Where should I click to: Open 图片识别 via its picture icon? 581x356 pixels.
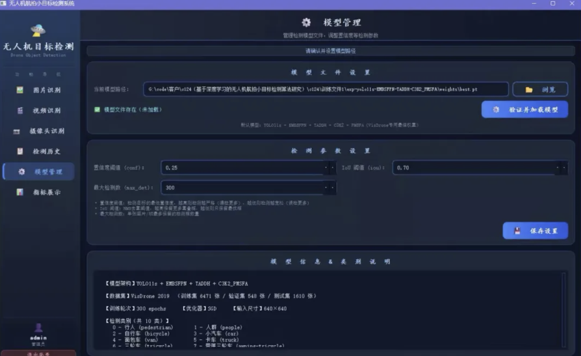(19, 90)
